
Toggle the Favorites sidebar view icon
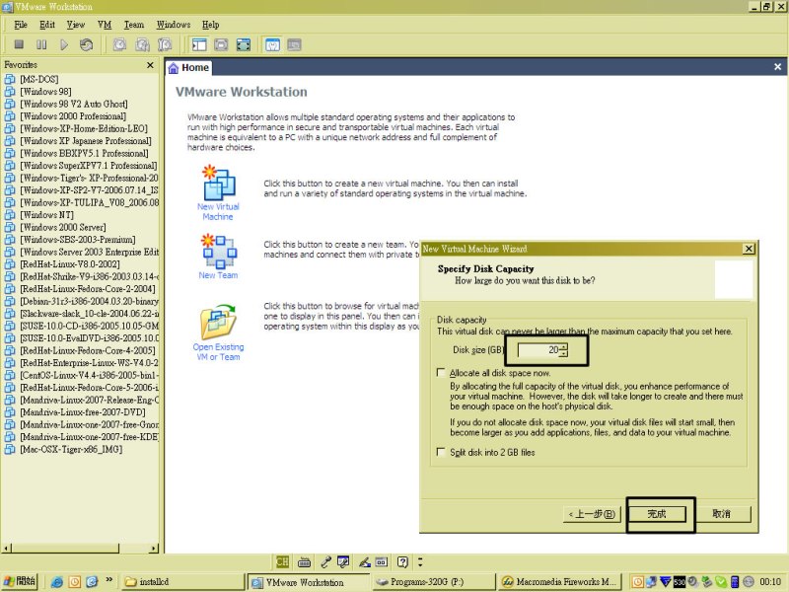click(199, 44)
